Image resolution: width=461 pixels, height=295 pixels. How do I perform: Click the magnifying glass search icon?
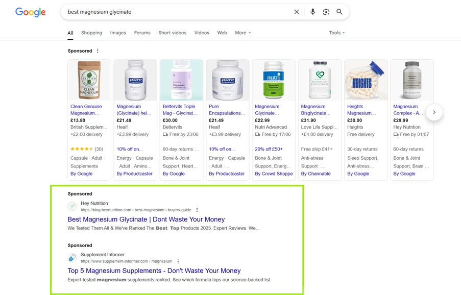tap(339, 12)
